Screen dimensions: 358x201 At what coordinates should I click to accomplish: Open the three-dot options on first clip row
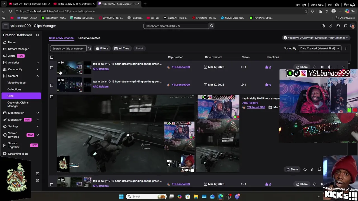coord(337,67)
